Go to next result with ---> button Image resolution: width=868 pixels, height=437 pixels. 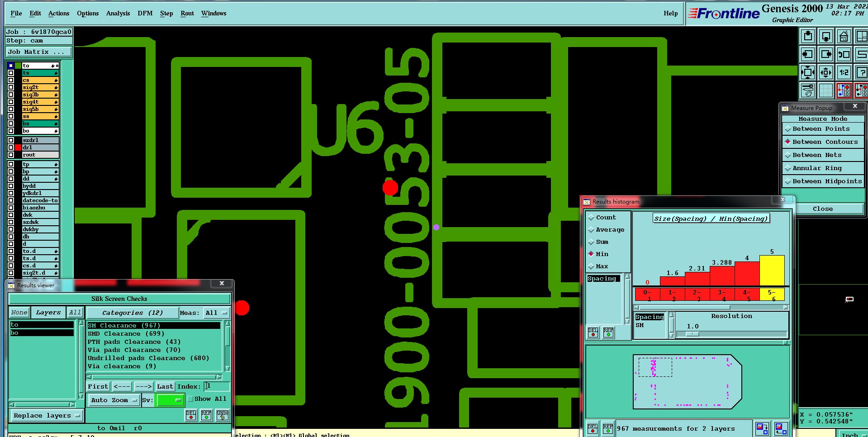coord(143,386)
